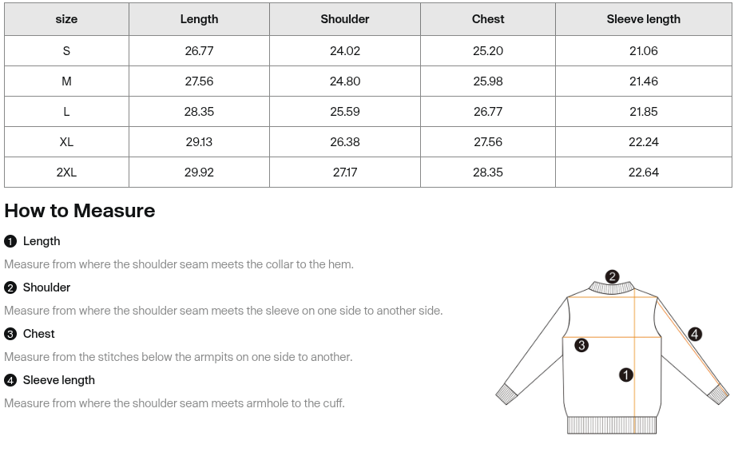Click the "Sleeve length" column header in table

click(644, 19)
